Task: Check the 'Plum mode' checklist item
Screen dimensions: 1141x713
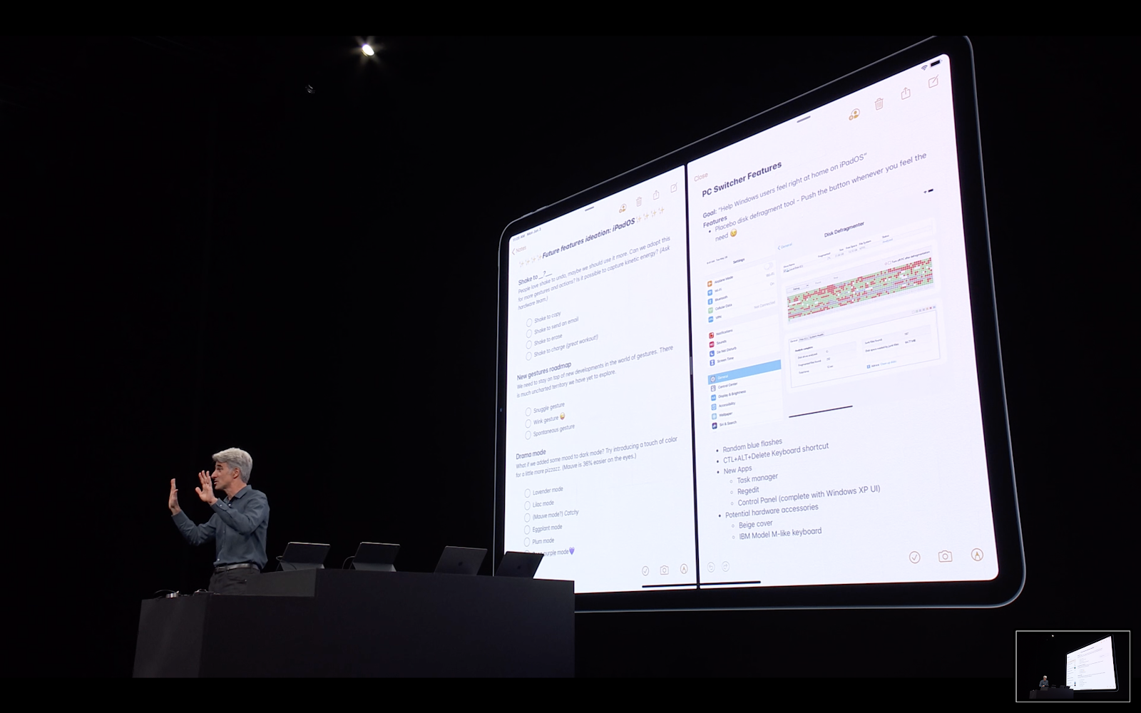Action: (x=528, y=543)
